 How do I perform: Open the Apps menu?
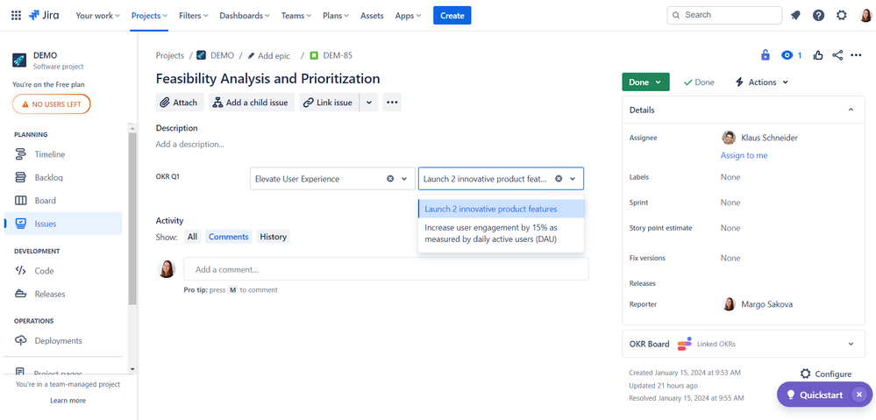point(408,16)
